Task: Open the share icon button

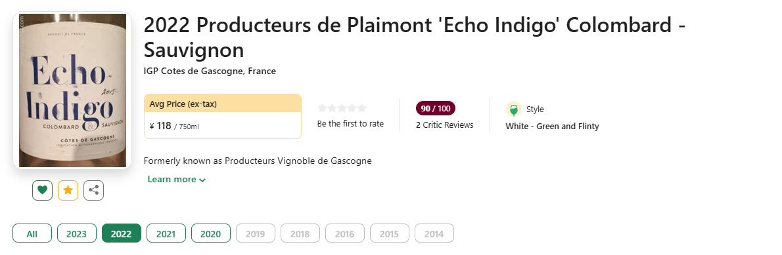Action: tap(93, 190)
